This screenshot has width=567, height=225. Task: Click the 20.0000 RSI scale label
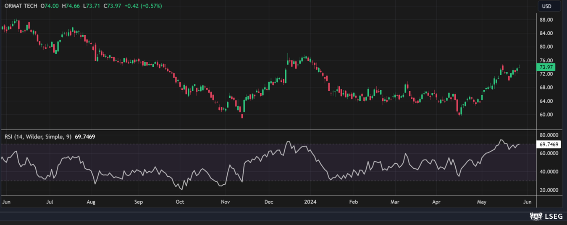coord(548,190)
